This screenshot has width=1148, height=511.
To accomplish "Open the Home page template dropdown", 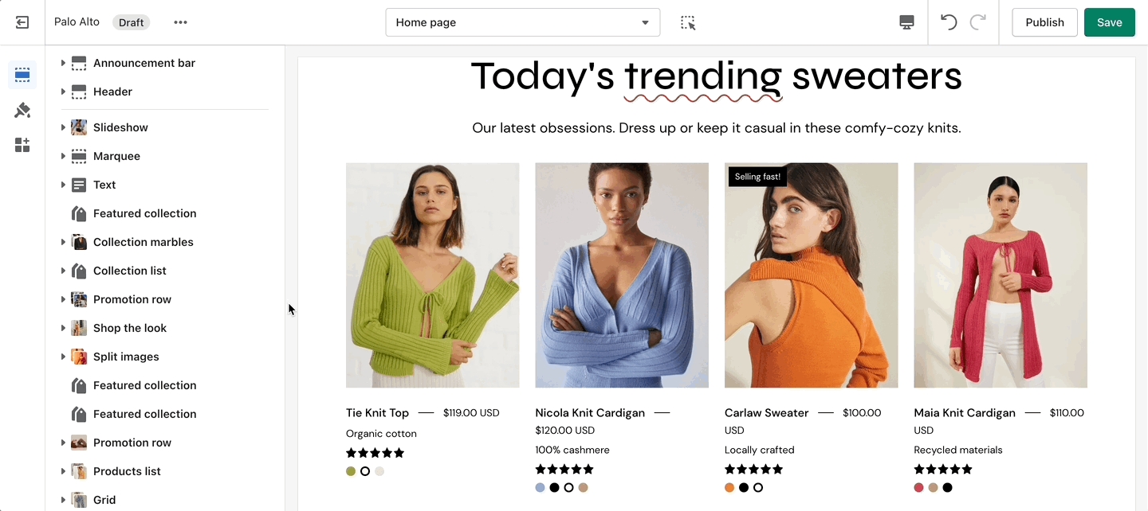I will point(522,22).
